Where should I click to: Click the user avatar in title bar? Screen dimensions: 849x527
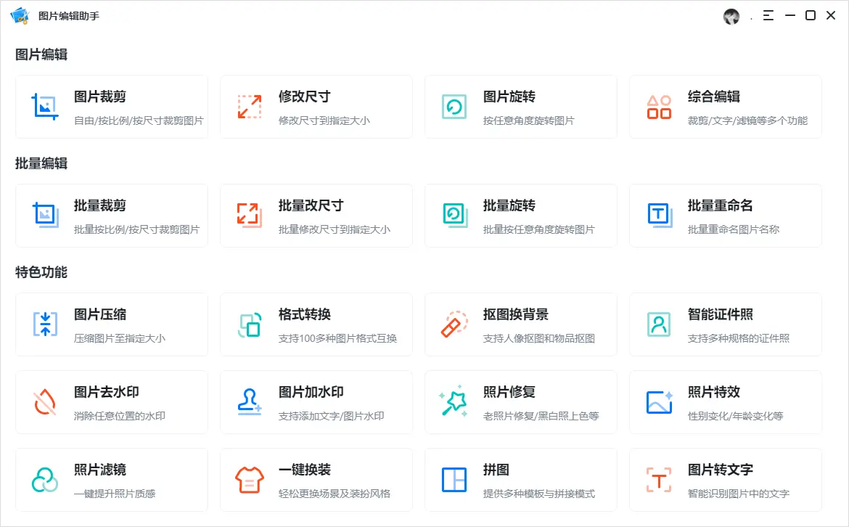(731, 16)
